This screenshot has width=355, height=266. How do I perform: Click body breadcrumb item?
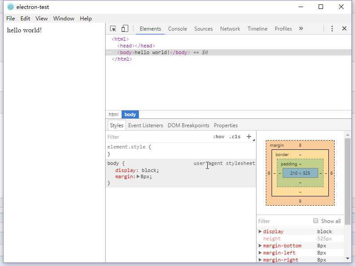point(130,114)
